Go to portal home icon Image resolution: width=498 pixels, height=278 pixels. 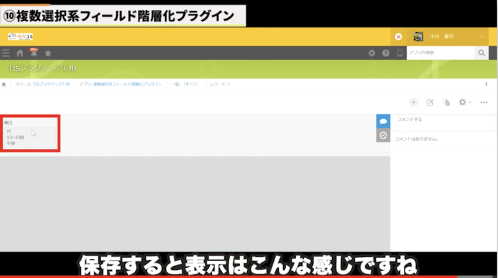(x=20, y=53)
